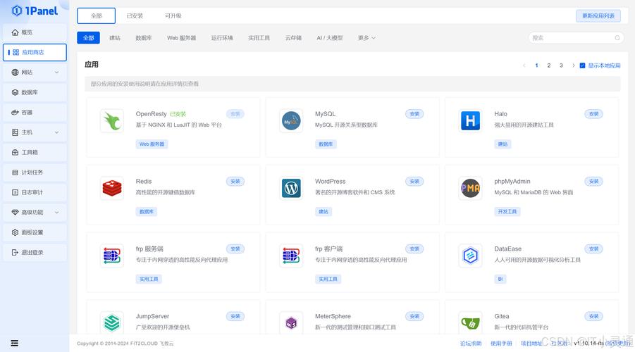This screenshot has width=635, height=352.
Task: Click the JumpServer app icon
Action: coord(112,323)
